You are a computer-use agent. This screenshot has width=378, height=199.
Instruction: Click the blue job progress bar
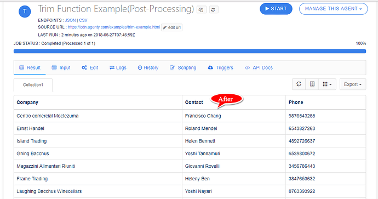tap(190, 51)
